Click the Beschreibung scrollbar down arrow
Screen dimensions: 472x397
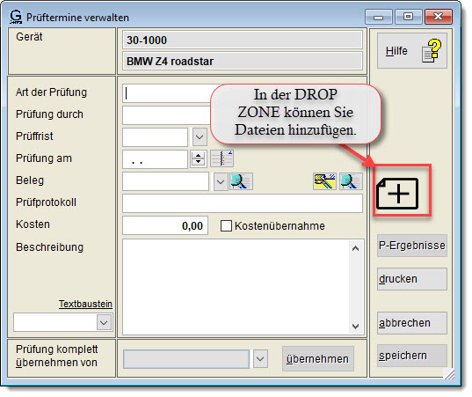click(x=355, y=327)
